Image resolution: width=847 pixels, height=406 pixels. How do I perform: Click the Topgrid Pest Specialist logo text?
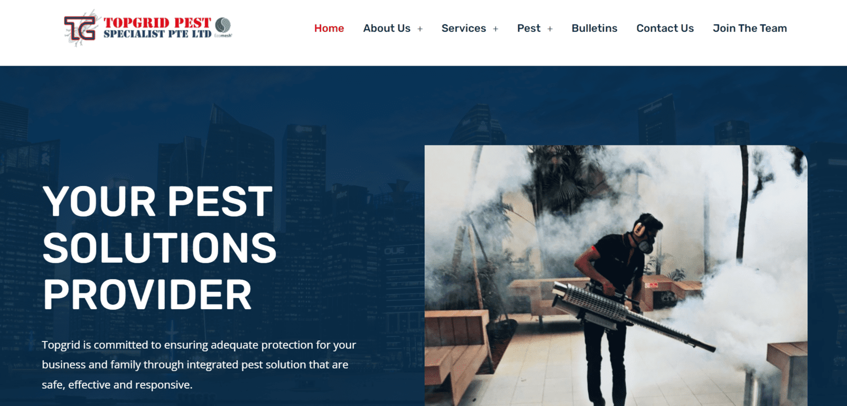tap(157, 28)
